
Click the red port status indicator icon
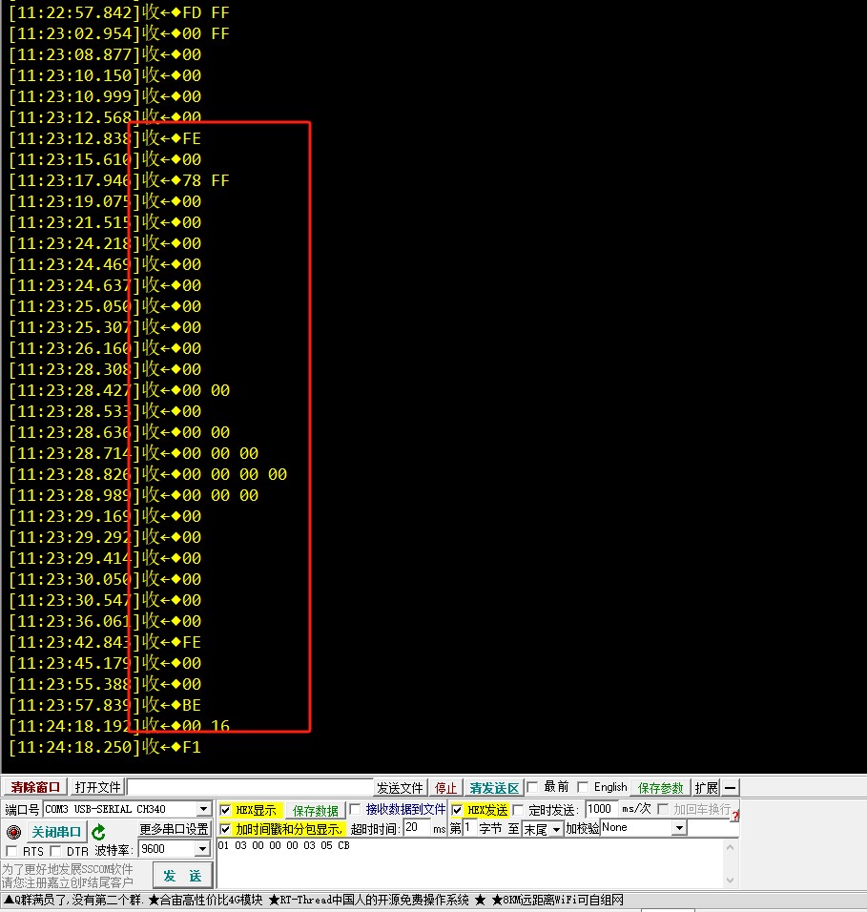[13, 832]
